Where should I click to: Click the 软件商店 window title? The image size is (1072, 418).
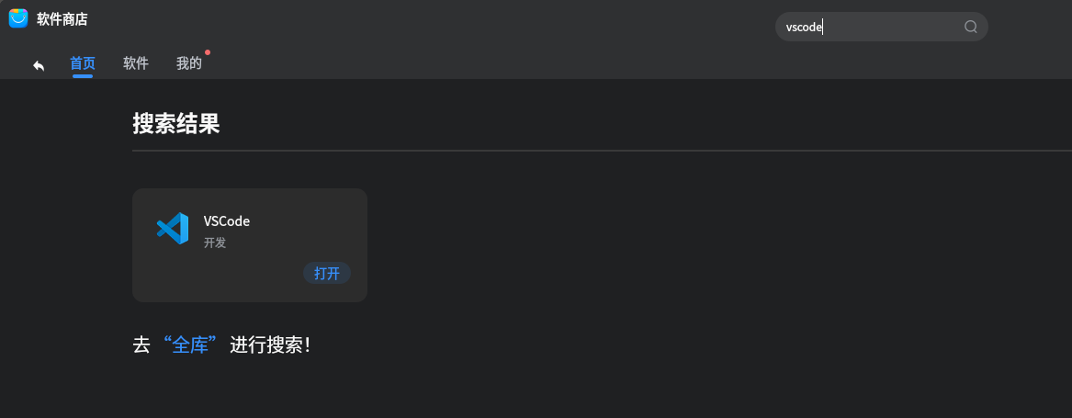coord(62,19)
